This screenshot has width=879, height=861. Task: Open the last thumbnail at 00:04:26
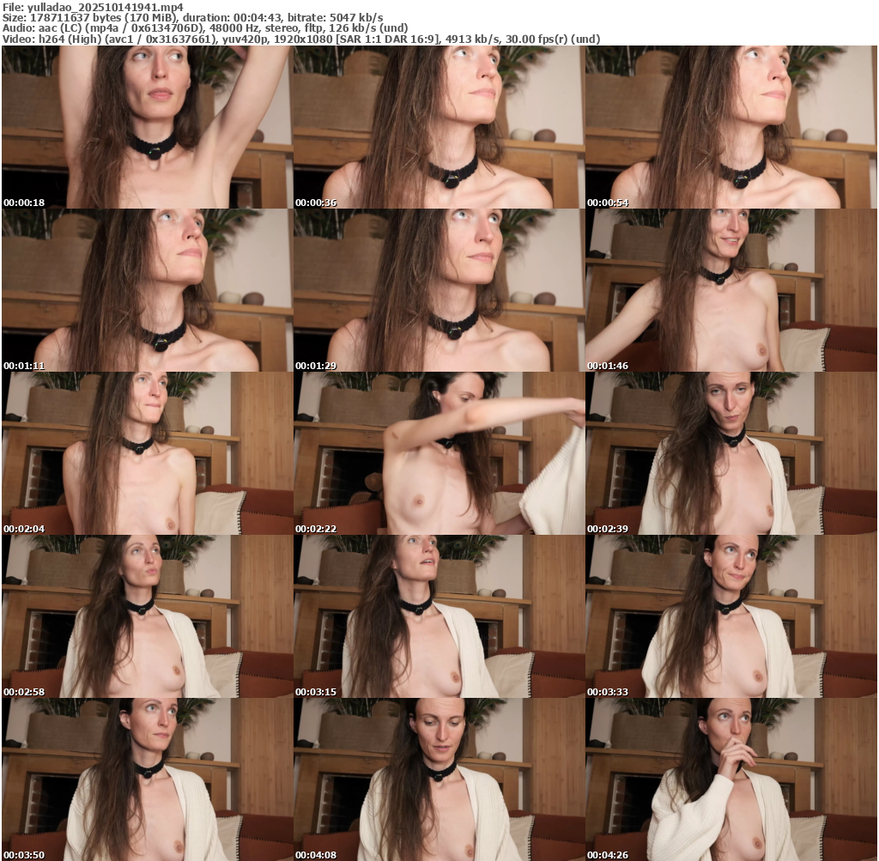pos(730,779)
